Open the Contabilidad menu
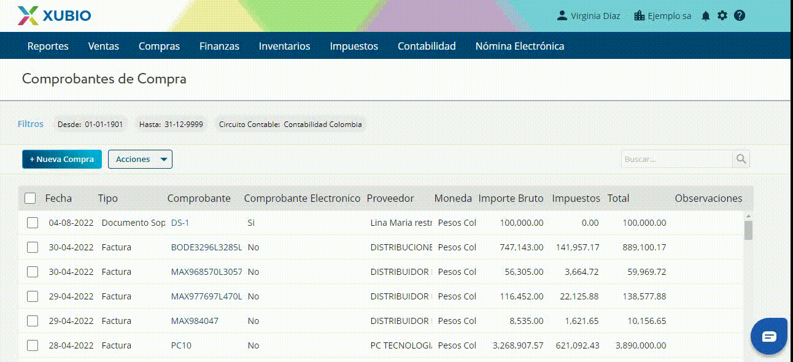 click(427, 46)
